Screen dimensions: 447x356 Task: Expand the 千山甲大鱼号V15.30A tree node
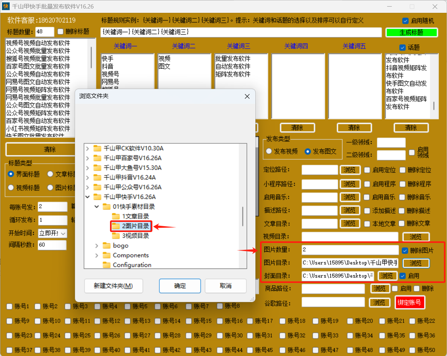[87, 168]
